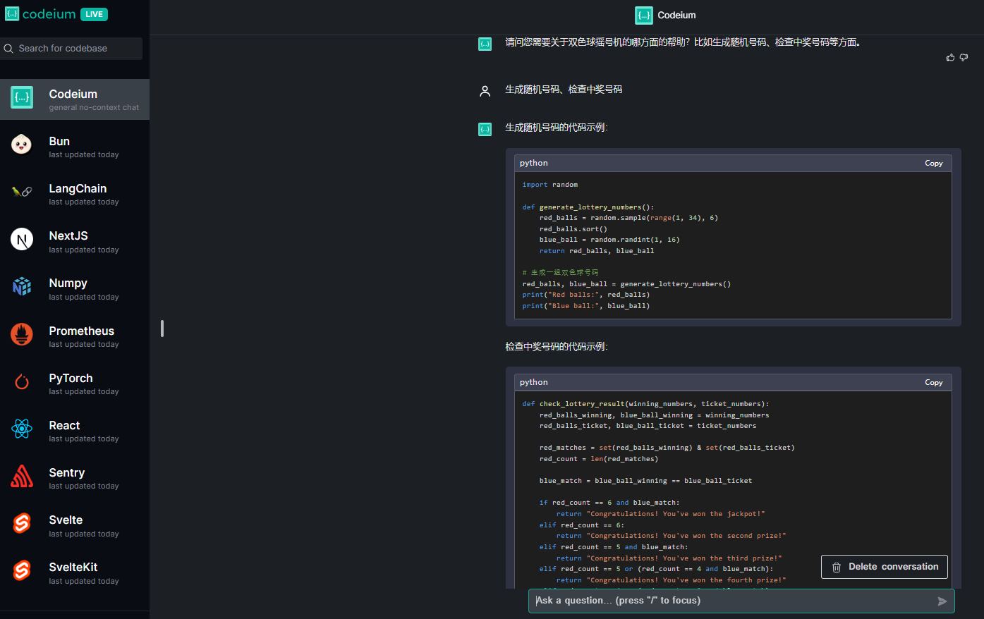This screenshot has width=984, height=619.
Task: Open the LangChain codebase chat
Action: click(75, 194)
